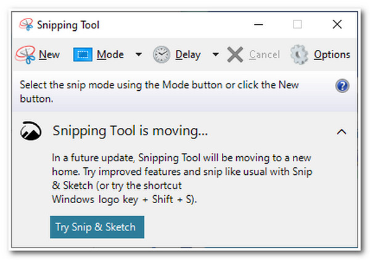
Task: Click the Snip & Sketch mountain icon
Action: 31,131
